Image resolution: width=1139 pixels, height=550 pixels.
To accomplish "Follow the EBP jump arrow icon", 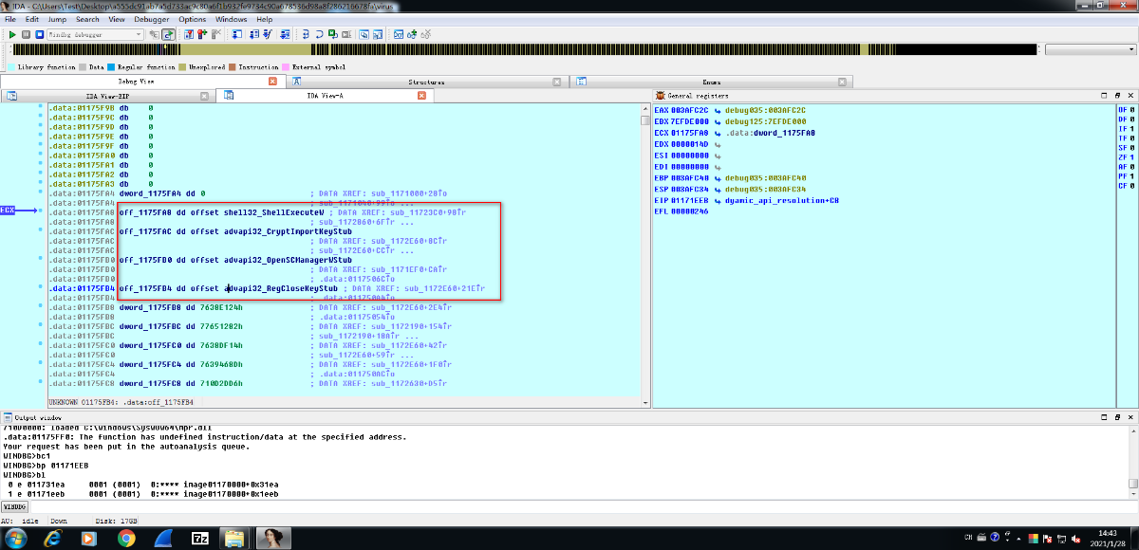I will point(719,178).
